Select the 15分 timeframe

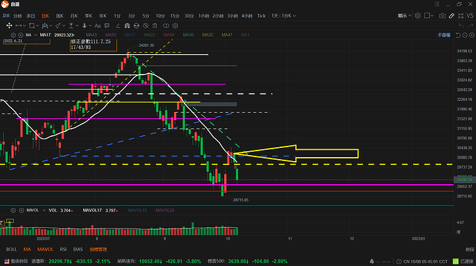(175, 16)
